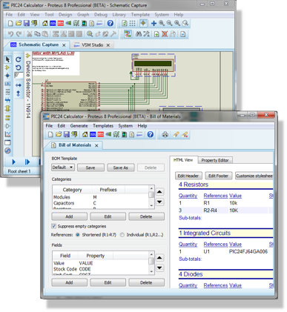Open PCB Layout red icon in Schematic Capture toolbar
Screen dimensions: 287x312
coord(61,23)
